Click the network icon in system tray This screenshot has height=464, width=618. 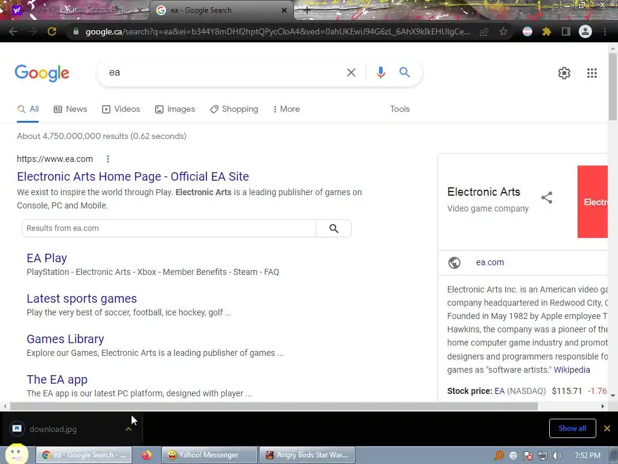(543, 456)
